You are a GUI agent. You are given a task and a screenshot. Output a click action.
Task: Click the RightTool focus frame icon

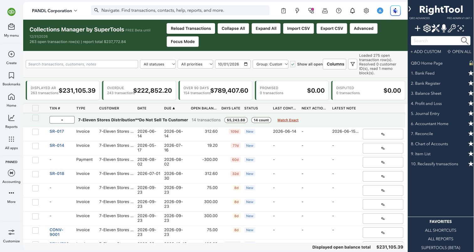pyautogui.click(x=461, y=29)
